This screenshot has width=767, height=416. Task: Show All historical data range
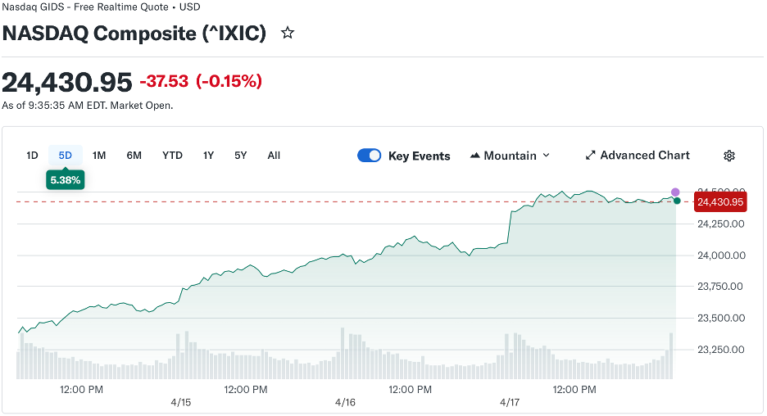click(x=274, y=156)
